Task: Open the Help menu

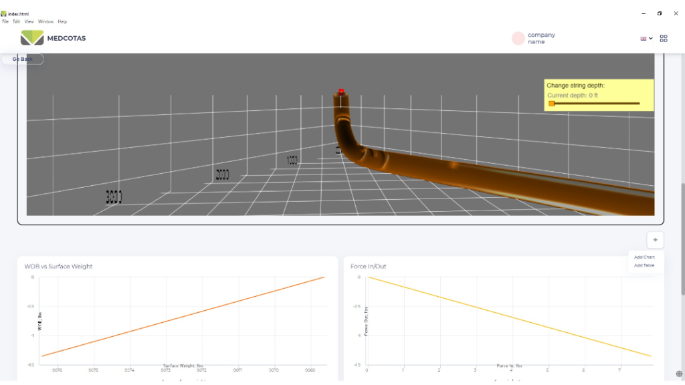Action: (62, 21)
